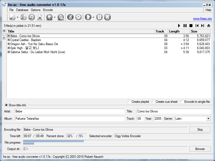This screenshot has width=215, height=161.
Task: Stop encoding with the X toolbar icon
Action: click(x=107, y=17)
